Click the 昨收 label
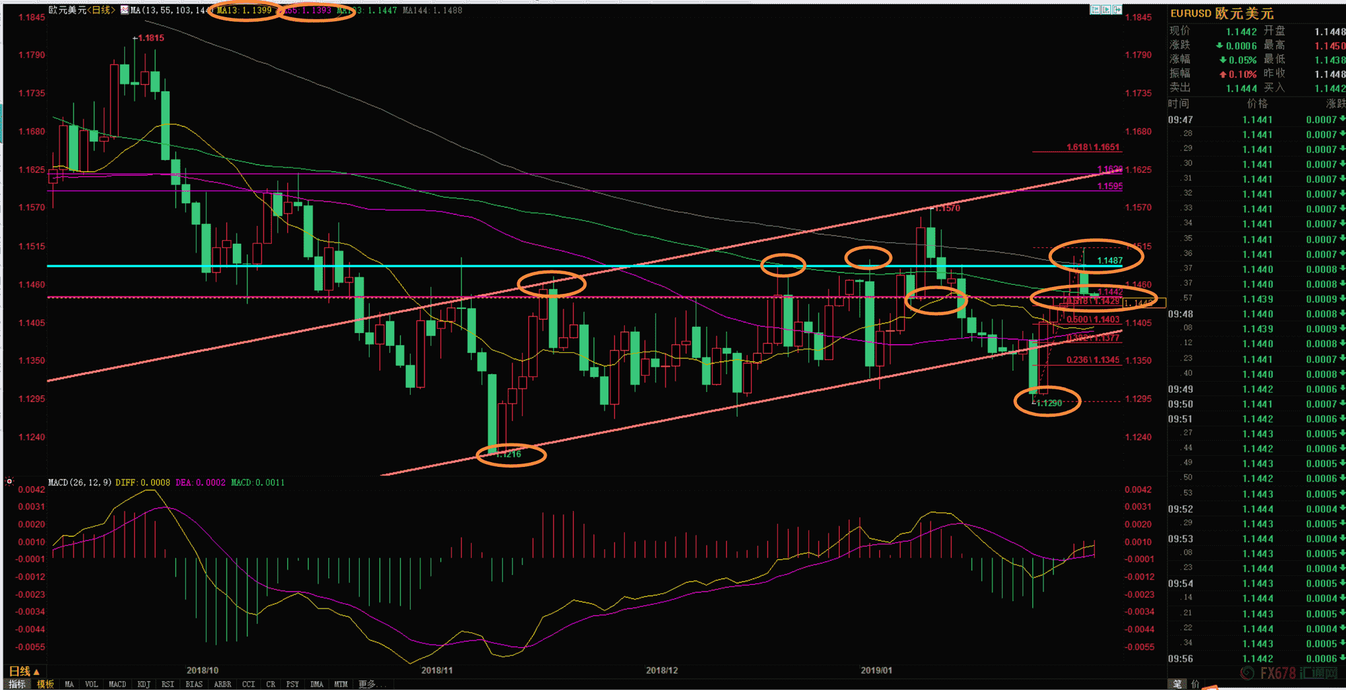 click(1274, 73)
